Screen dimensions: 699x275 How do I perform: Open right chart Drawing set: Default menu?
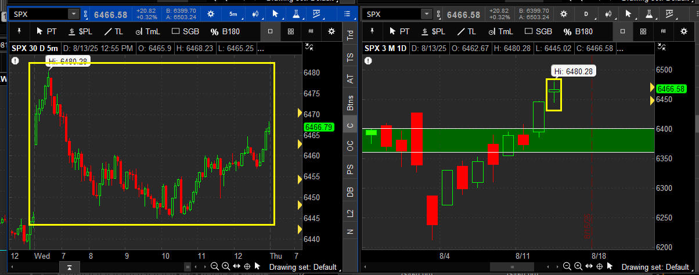coord(657,267)
